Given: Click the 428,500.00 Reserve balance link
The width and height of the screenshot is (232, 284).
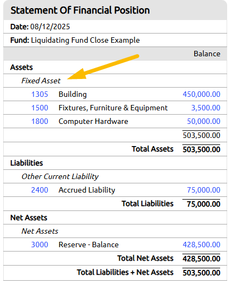Looking at the screenshot, I should pyautogui.click(x=201, y=245).
